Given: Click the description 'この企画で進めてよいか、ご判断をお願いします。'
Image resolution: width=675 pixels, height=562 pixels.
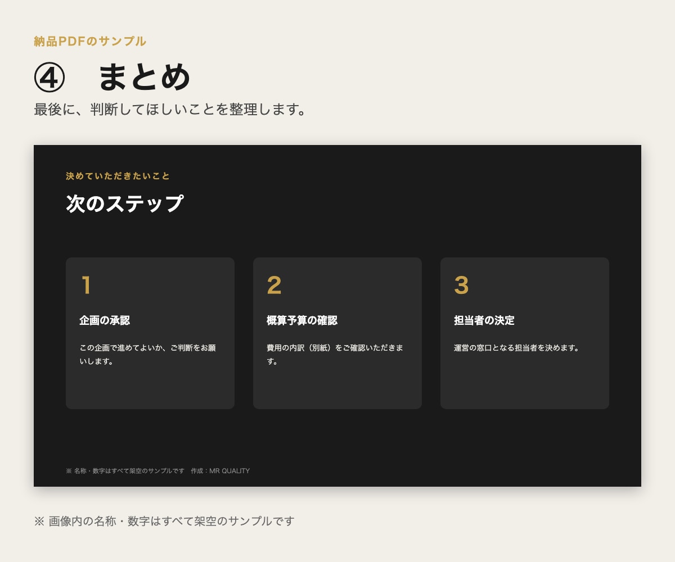Looking at the screenshot, I should [148, 355].
